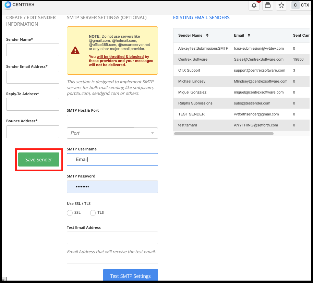Screen dimensions: 313x283
Task: Select the Ralphs Submissions sender name
Action: (x=195, y=103)
